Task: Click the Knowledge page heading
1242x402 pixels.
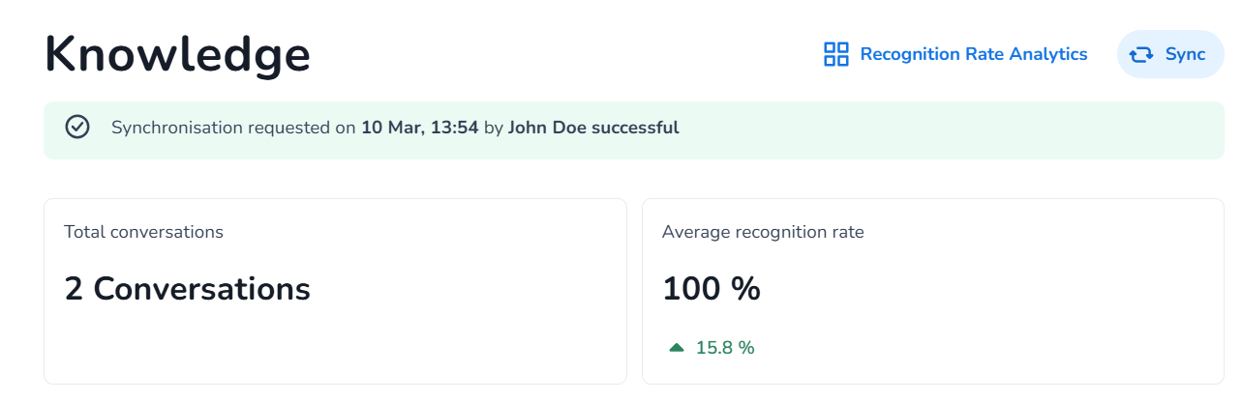Action: coord(178,55)
